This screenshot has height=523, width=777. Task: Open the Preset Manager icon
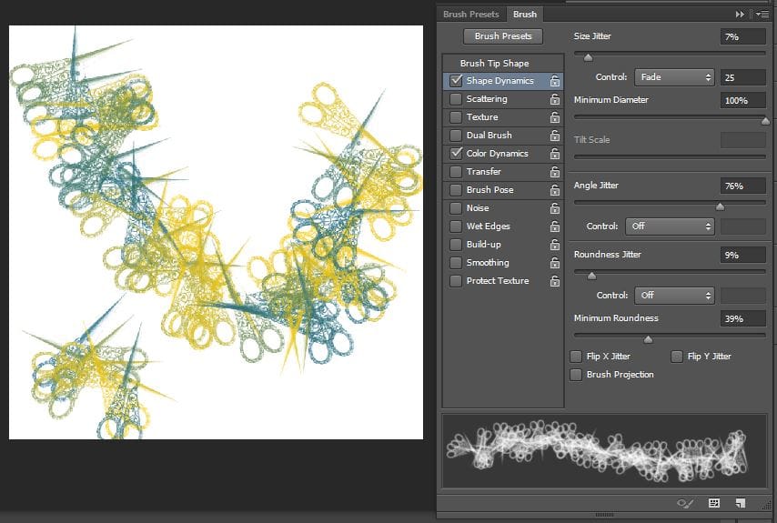coord(714,503)
